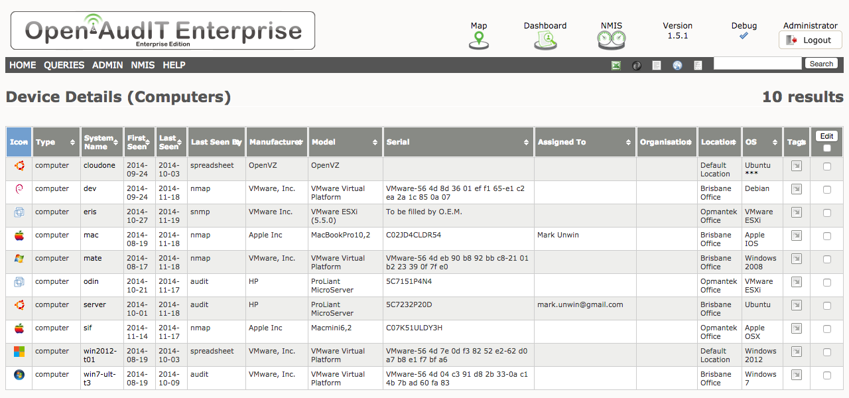Screen dimensions: 849x398
Task: Launch NMIS from the gauges icon
Action: (x=611, y=40)
